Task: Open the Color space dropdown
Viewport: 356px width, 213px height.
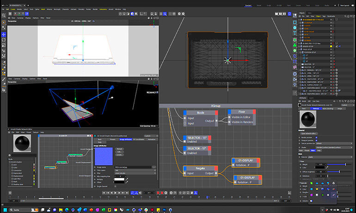Action: point(134,170)
